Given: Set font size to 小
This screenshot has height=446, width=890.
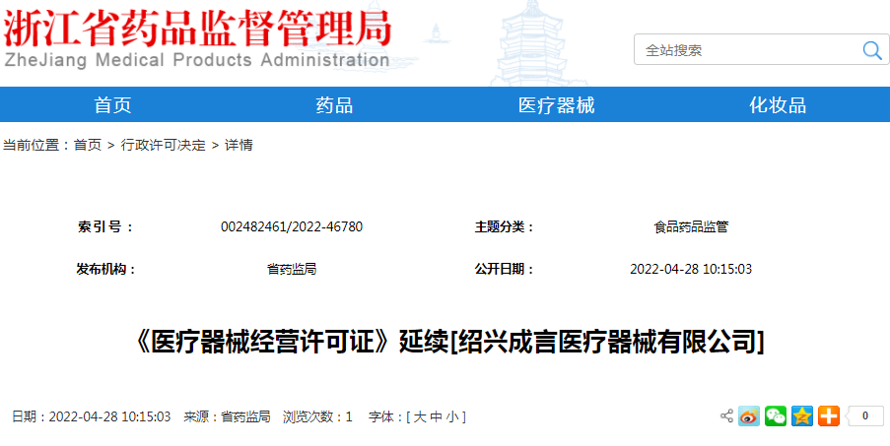Looking at the screenshot, I should (x=452, y=417).
